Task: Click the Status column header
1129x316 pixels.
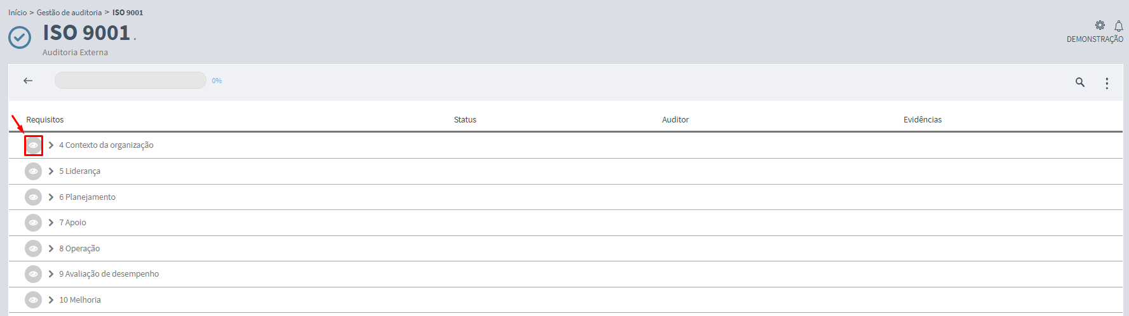Action: point(465,120)
